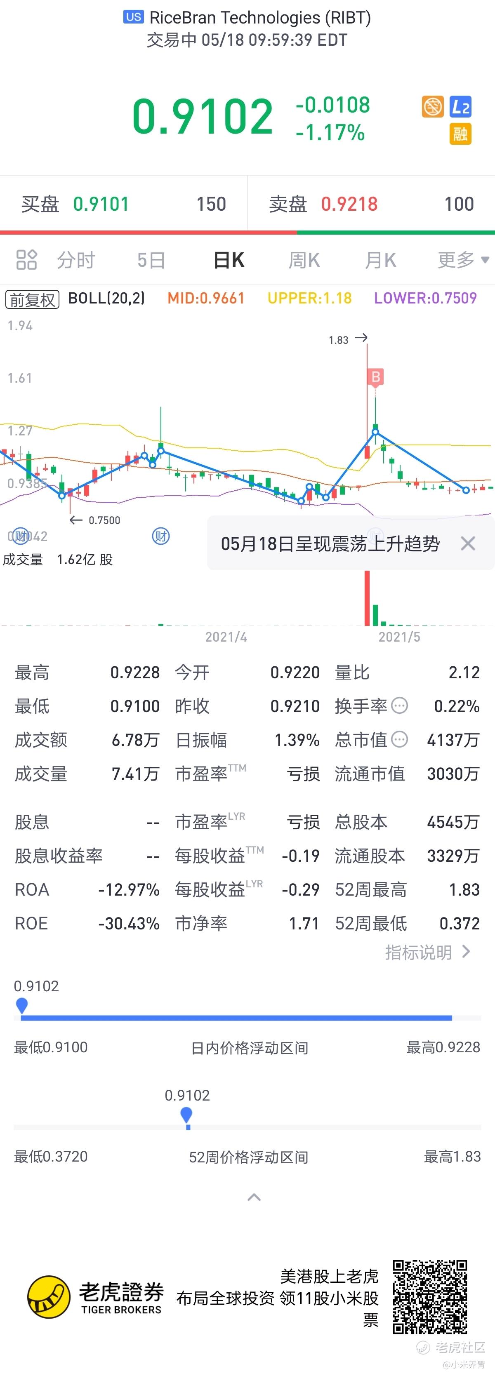Image resolution: width=495 pixels, height=1376 pixels.
Task: Tap the tallest red volume bar
Action: [x=367, y=598]
